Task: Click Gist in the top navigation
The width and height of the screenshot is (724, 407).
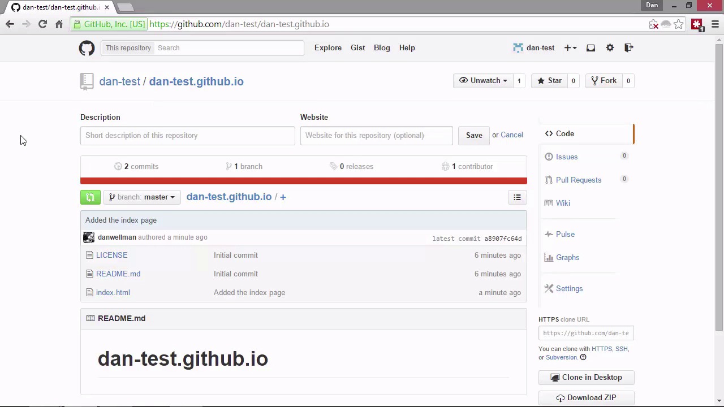Action: click(x=357, y=48)
